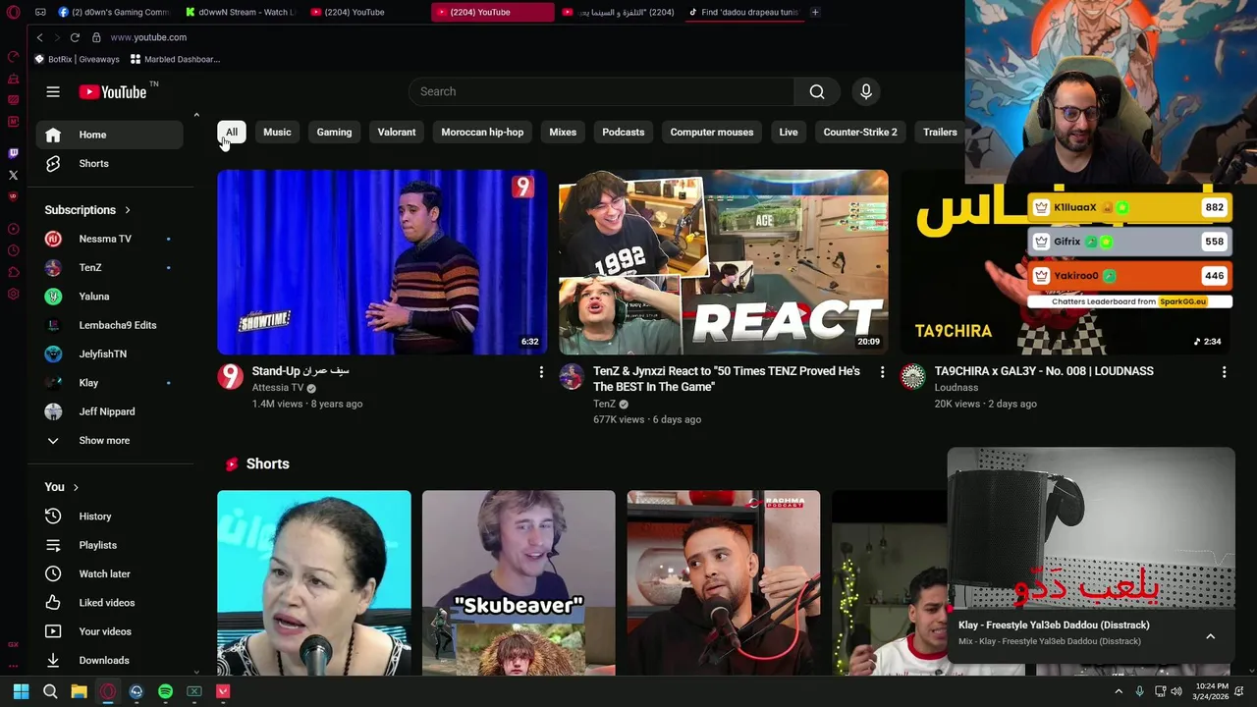
Task: Select the Computer mouses chip
Action: point(712,132)
